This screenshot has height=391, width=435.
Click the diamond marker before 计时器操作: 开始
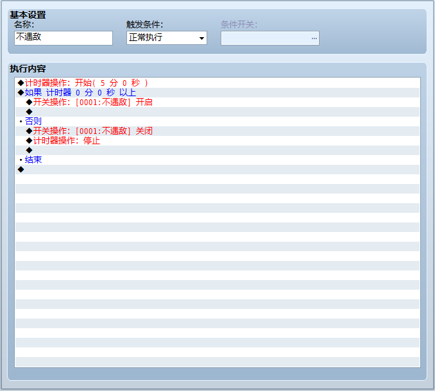[x=21, y=83]
